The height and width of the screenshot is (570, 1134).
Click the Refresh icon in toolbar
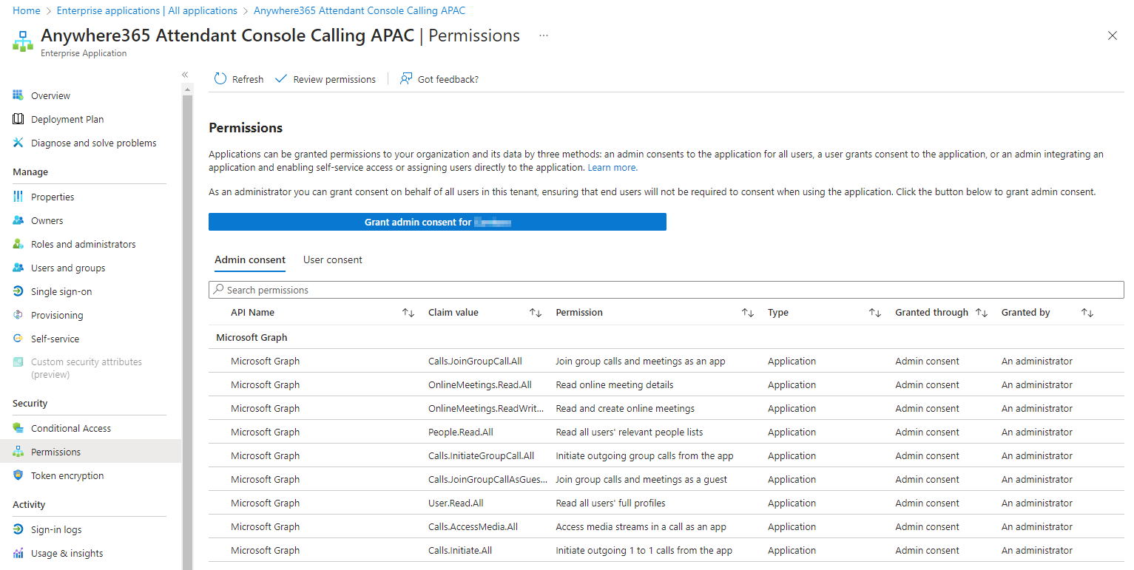click(x=220, y=79)
